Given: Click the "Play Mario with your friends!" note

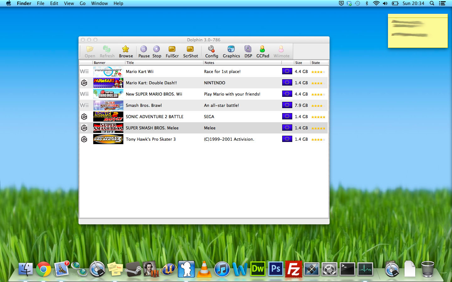Looking at the screenshot, I should pyautogui.click(x=232, y=94).
